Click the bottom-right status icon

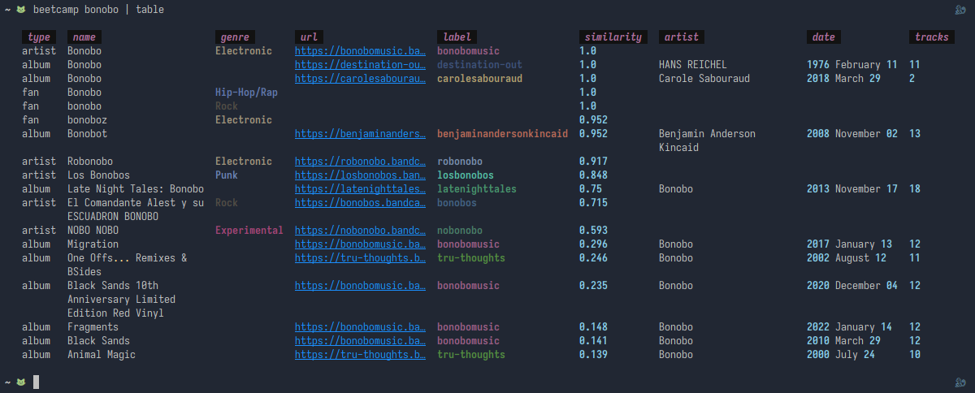[960, 382]
